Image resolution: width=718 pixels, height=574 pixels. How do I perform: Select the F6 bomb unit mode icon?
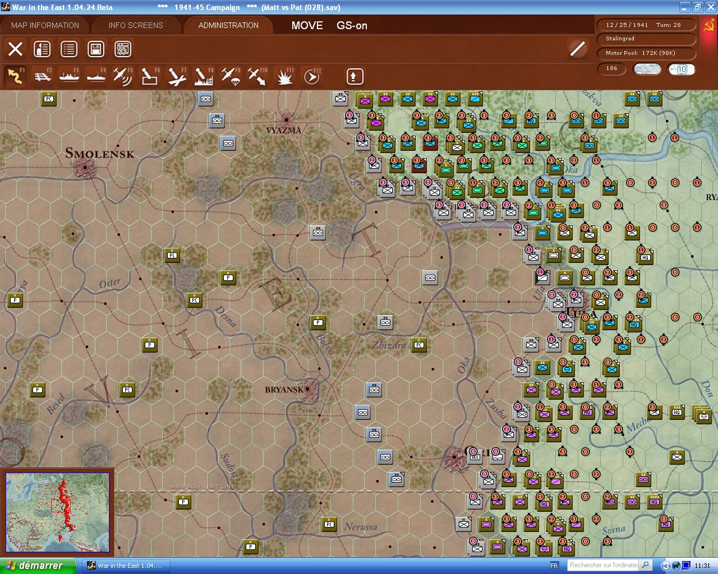click(150, 76)
